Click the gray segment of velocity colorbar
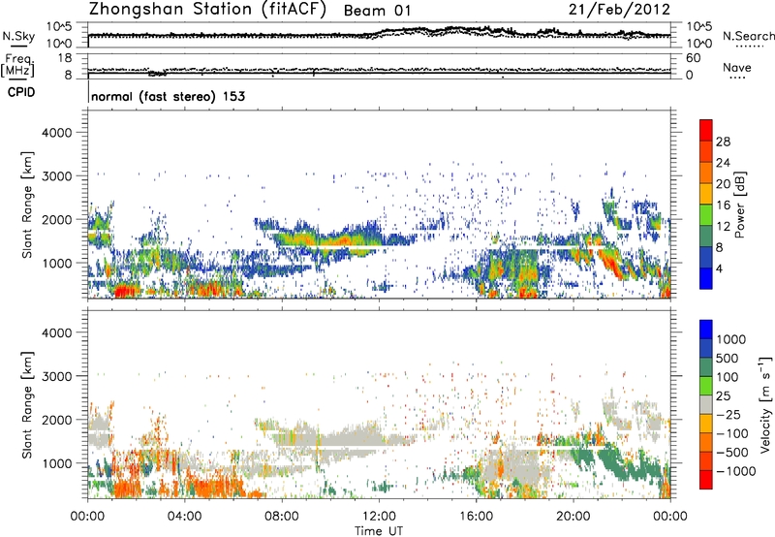 click(706, 405)
